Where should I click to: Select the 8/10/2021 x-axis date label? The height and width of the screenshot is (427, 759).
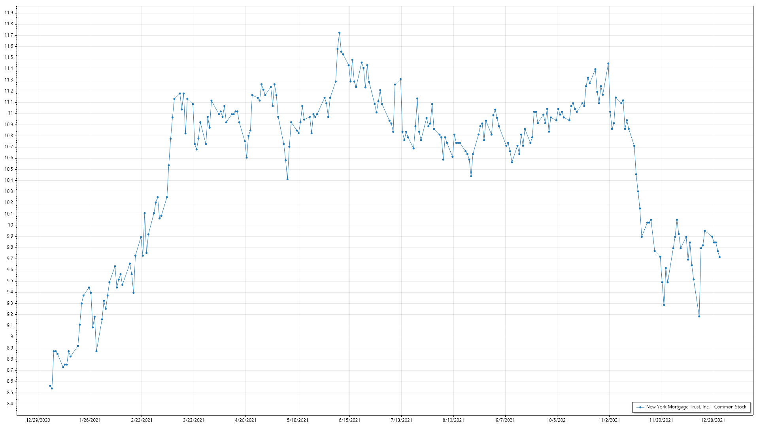point(453,420)
